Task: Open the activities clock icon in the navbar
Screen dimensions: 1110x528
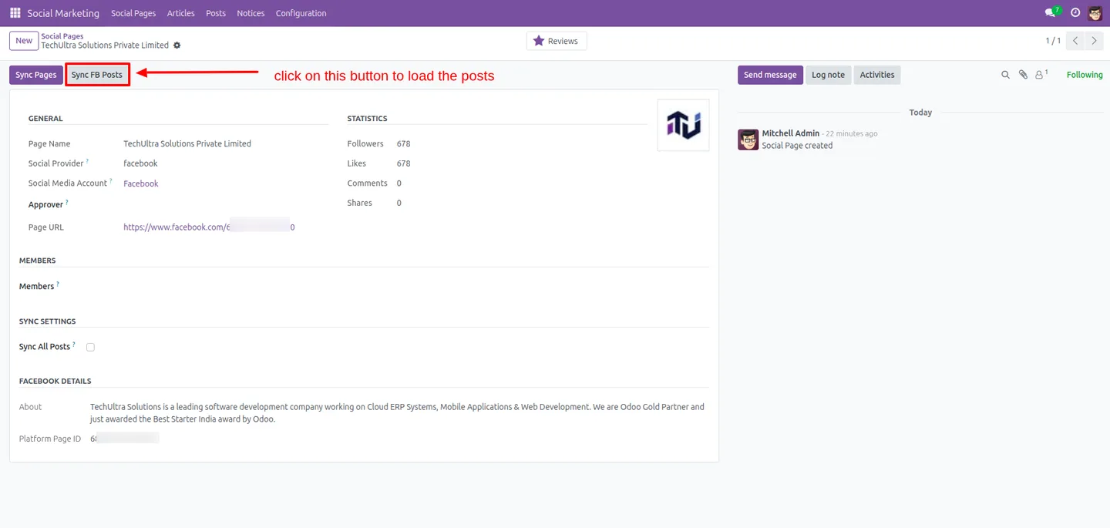Action: 1075,13
